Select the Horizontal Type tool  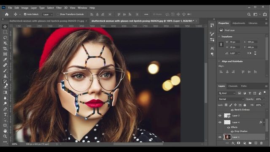point(5,114)
